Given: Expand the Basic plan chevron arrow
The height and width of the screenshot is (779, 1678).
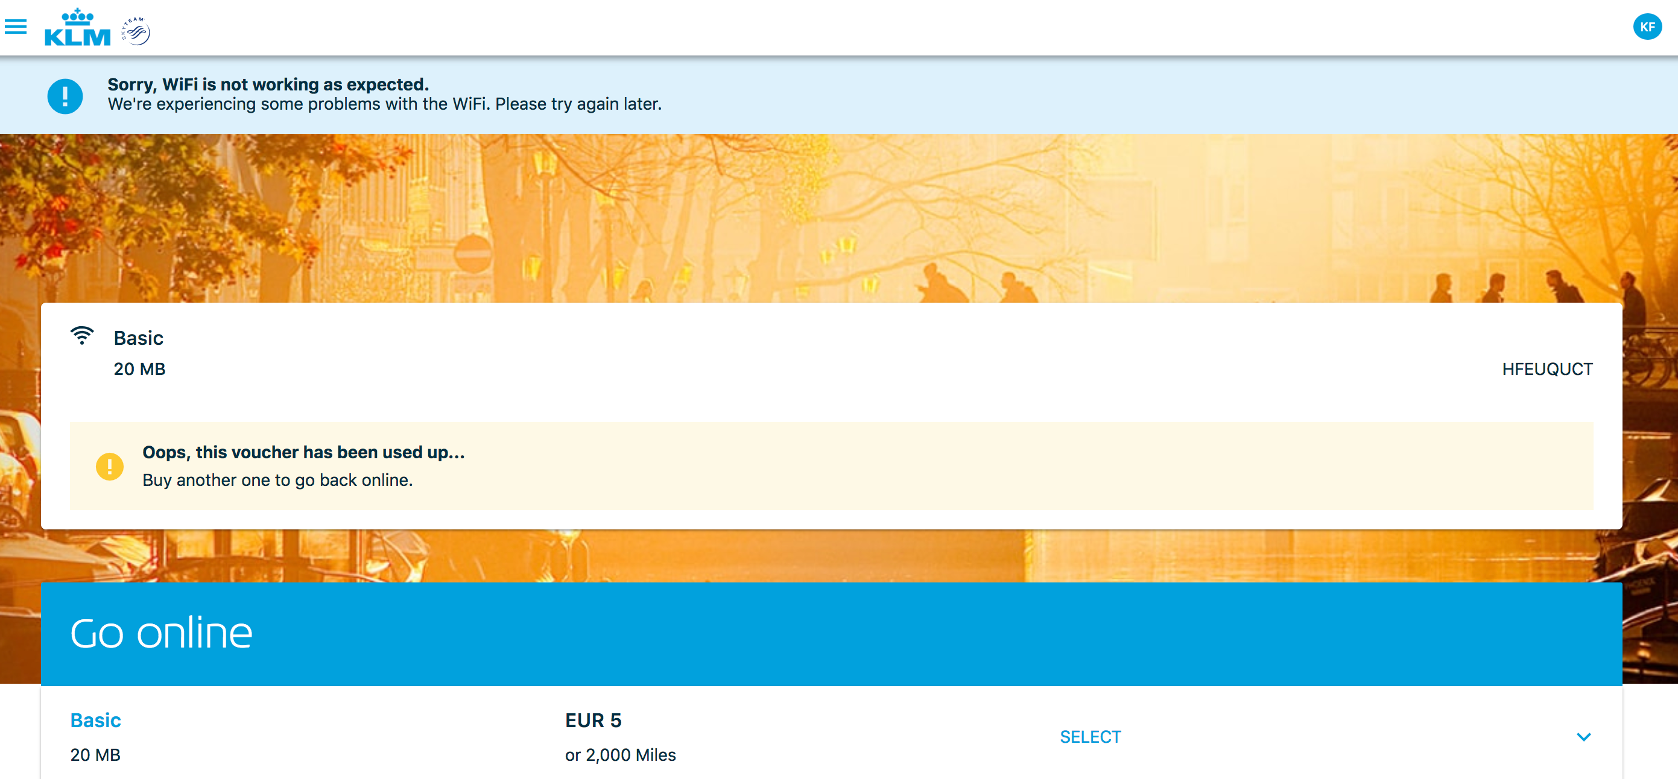Looking at the screenshot, I should [1583, 737].
